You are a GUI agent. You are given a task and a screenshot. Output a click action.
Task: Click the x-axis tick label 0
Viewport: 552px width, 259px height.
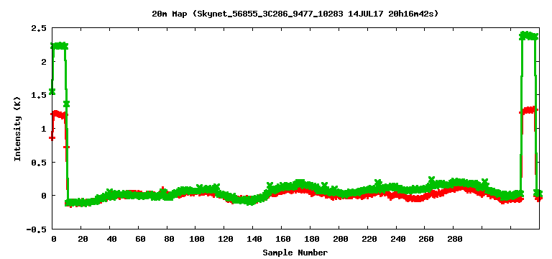(x=53, y=239)
